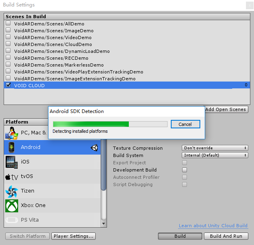Screen dimensions: 254x245
Task: Select the Xbox One logo icon
Action: (12, 206)
